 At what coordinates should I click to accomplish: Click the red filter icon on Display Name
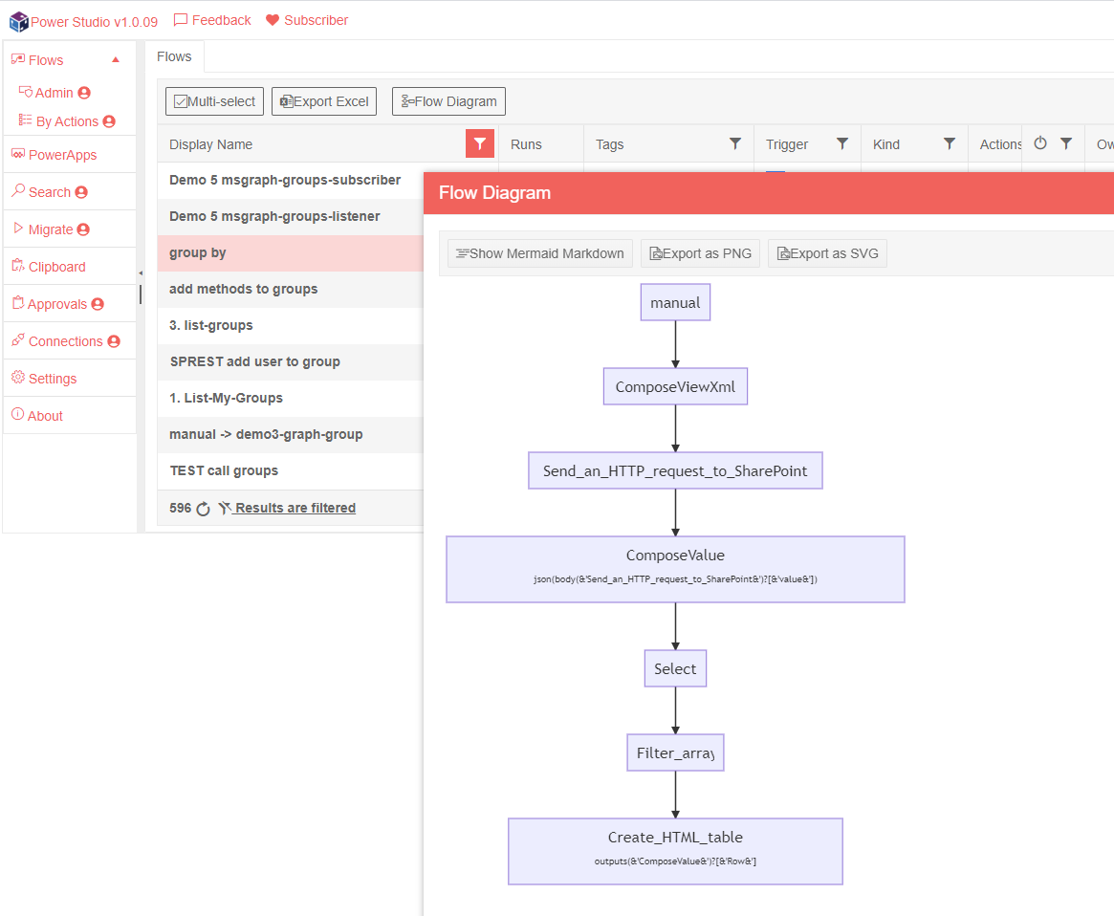coord(480,144)
